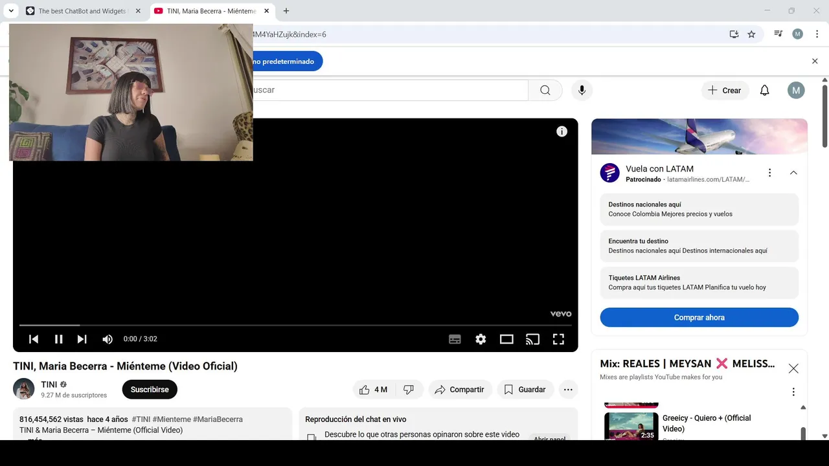This screenshot has height=466, width=829.
Task: Show video info card icon
Action: pos(562,131)
